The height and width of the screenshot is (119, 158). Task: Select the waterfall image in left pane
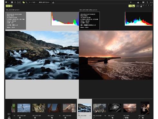tap(42, 55)
